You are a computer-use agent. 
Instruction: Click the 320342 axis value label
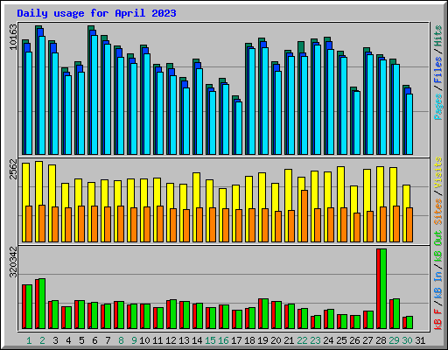tap(13, 262)
